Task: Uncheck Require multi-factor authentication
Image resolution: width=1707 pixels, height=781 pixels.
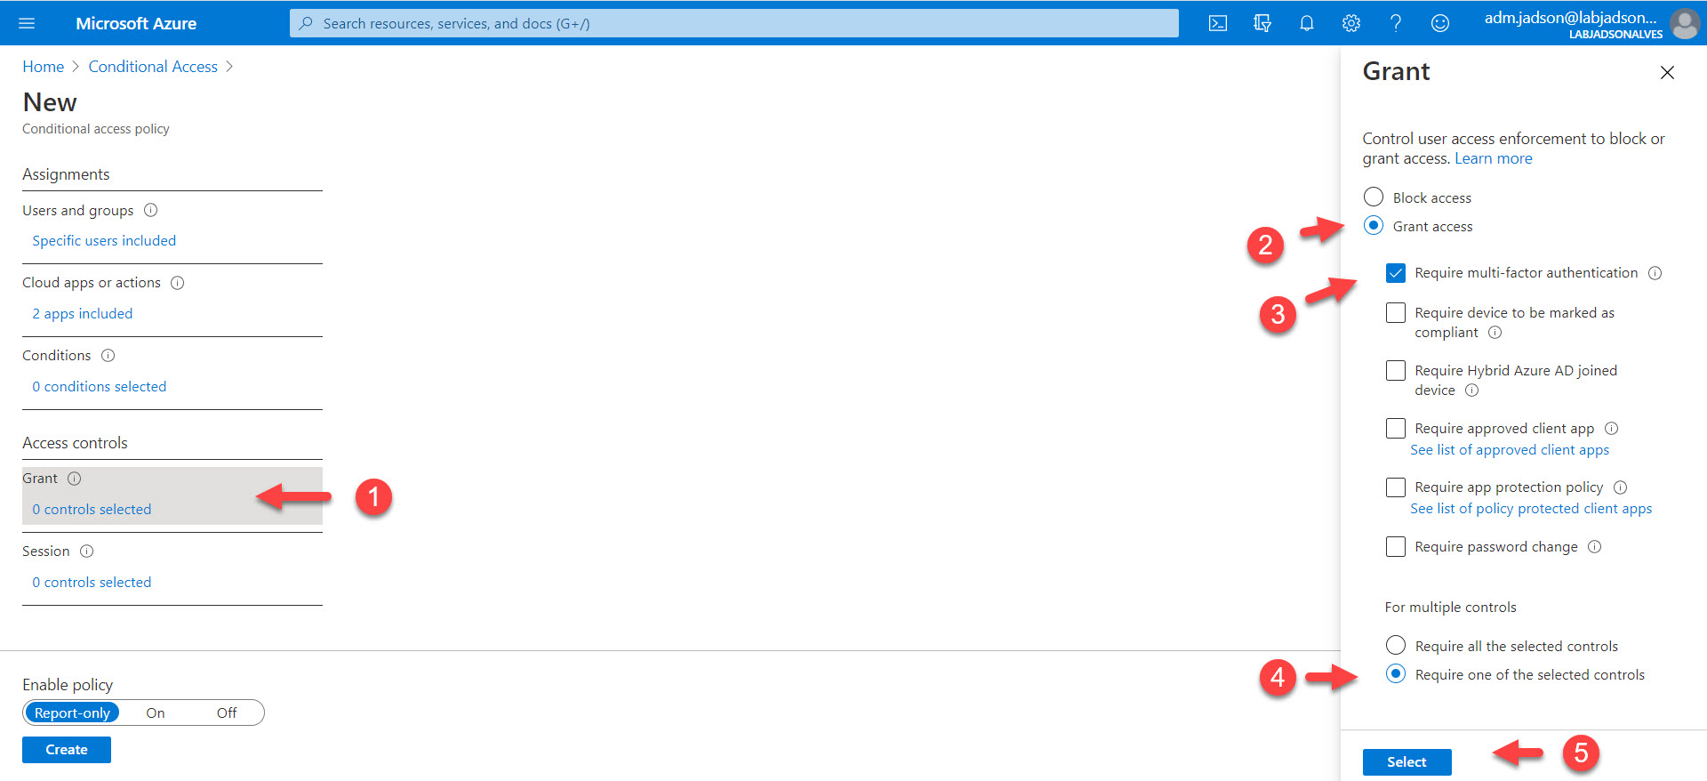Action: (x=1396, y=273)
